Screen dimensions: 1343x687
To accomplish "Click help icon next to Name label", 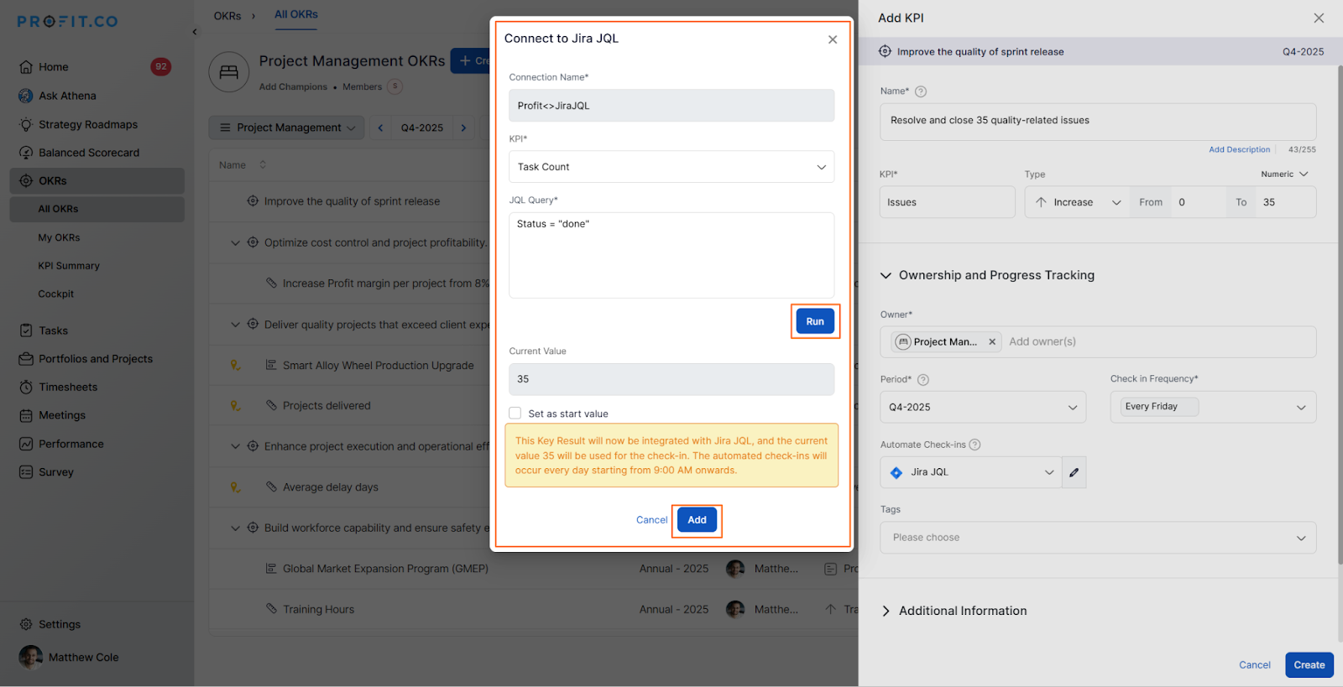I will coord(921,91).
